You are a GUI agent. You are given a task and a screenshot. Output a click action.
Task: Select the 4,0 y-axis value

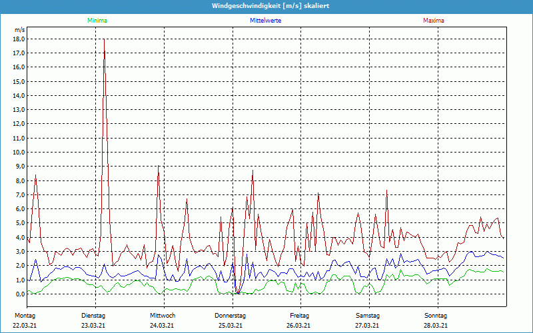pyautogui.click(x=21, y=238)
